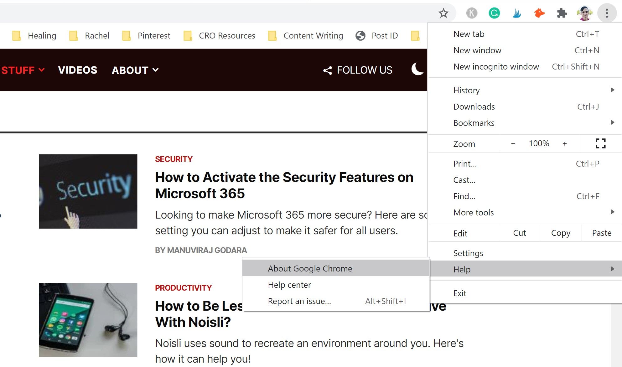622x367 pixels.
Task: Open Settings from the Chrome menu
Action: (x=468, y=253)
